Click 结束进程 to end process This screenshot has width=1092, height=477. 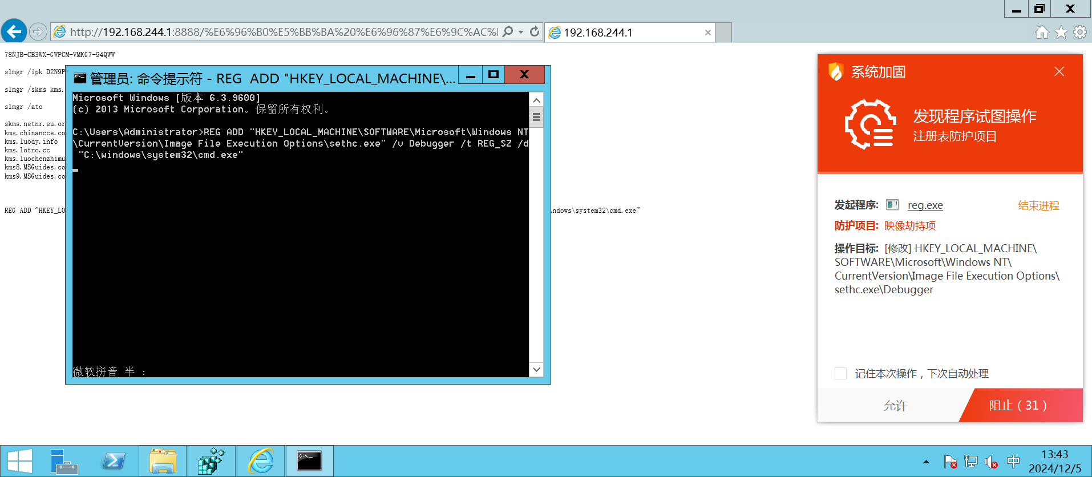[x=1038, y=205]
